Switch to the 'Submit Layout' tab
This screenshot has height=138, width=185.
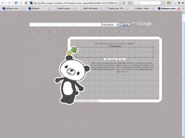tap(65, 9)
